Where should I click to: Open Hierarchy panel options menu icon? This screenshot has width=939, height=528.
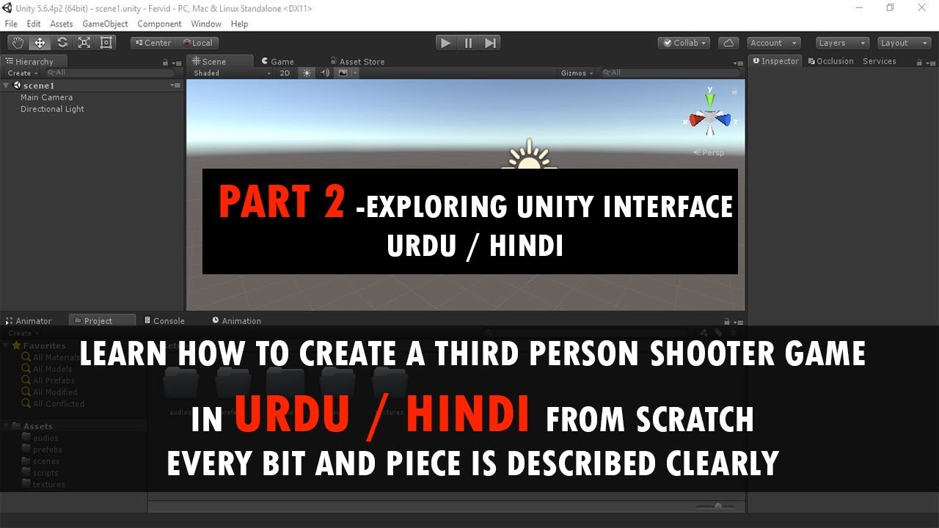[x=177, y=62]
